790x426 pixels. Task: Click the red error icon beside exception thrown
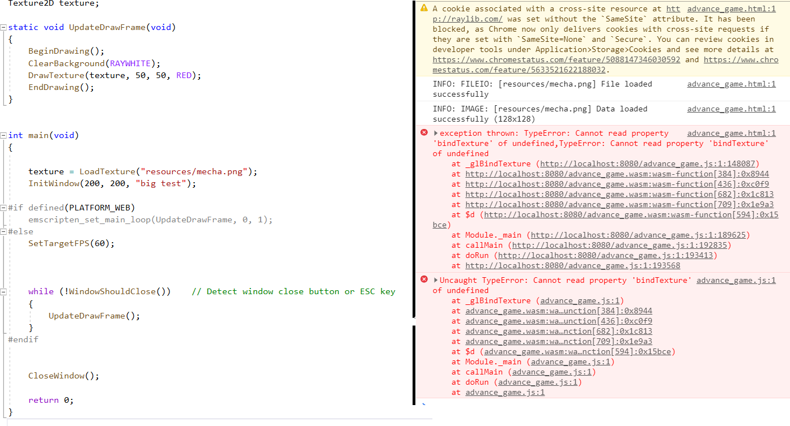tap(424, 132)
